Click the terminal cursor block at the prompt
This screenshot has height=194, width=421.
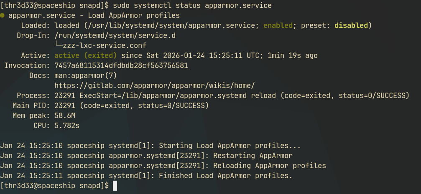pos(115,185)
